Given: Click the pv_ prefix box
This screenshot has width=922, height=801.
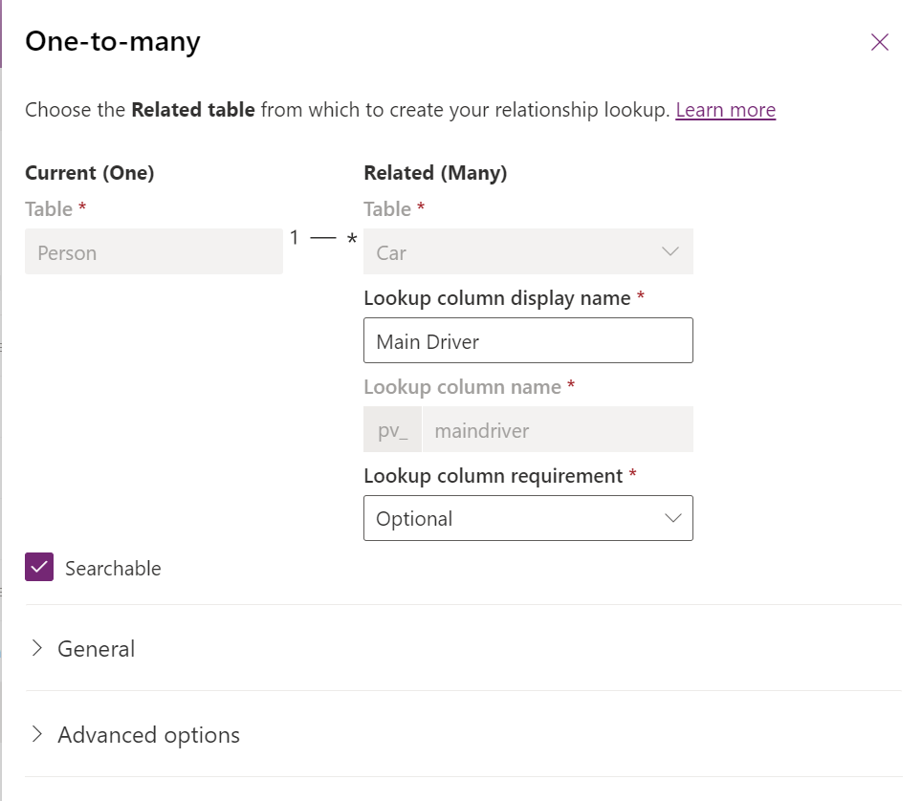Looking at the screenshot, I should coord(392,429).
